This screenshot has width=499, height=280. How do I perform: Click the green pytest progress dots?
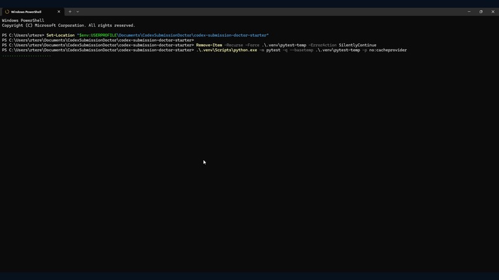point(26,56)
